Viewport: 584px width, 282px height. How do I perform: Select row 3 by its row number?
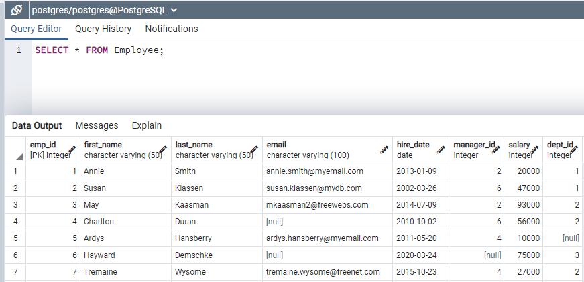tap(15, 205)
